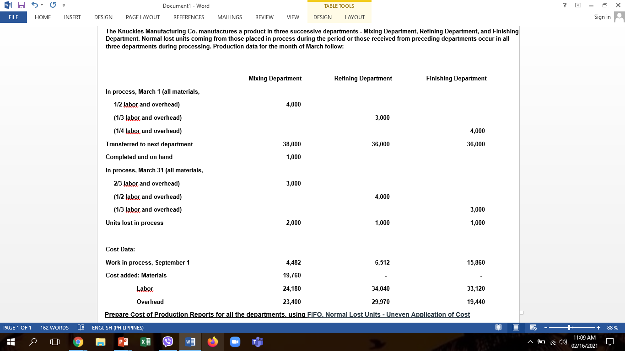This screenshot has height=351, width=625.
Task: Switch to Read Mode view
Action: pyautogui.click(x=498, y=327)
